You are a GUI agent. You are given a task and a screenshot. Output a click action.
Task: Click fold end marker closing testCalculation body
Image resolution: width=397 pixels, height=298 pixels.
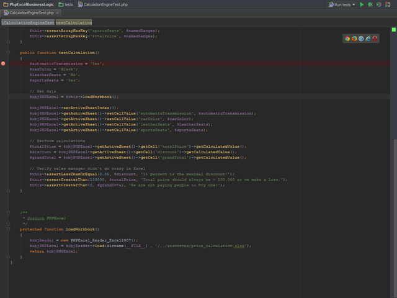tap(8, 191)
